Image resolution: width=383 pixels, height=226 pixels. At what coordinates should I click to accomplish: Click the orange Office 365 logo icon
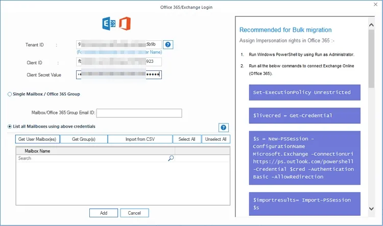coord(125,23)
